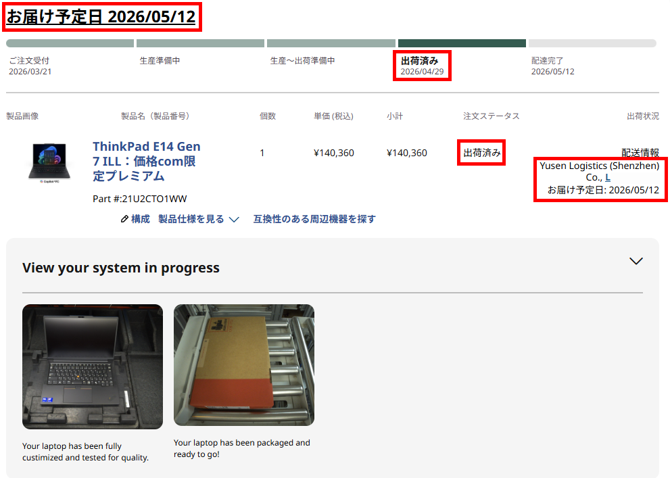670x478 pixels.
Task: Open ThinkPad E14 Gen 7 ILL product link
Action: point(147,161)
